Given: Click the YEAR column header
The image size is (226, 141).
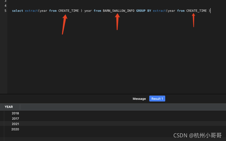Looking at the screenshot, I should click(9, 107).
